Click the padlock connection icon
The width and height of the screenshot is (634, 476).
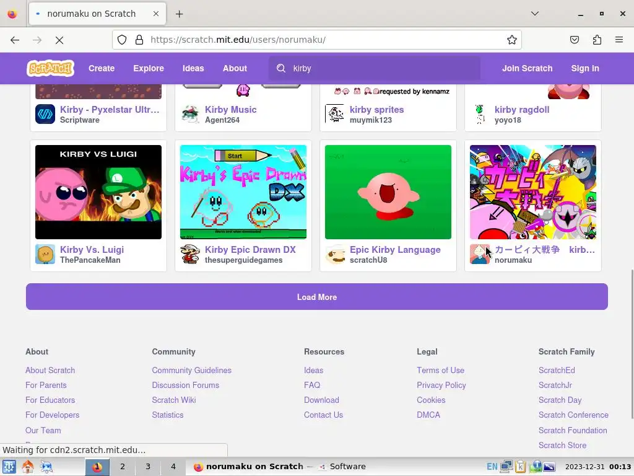(x=139, y=40)
